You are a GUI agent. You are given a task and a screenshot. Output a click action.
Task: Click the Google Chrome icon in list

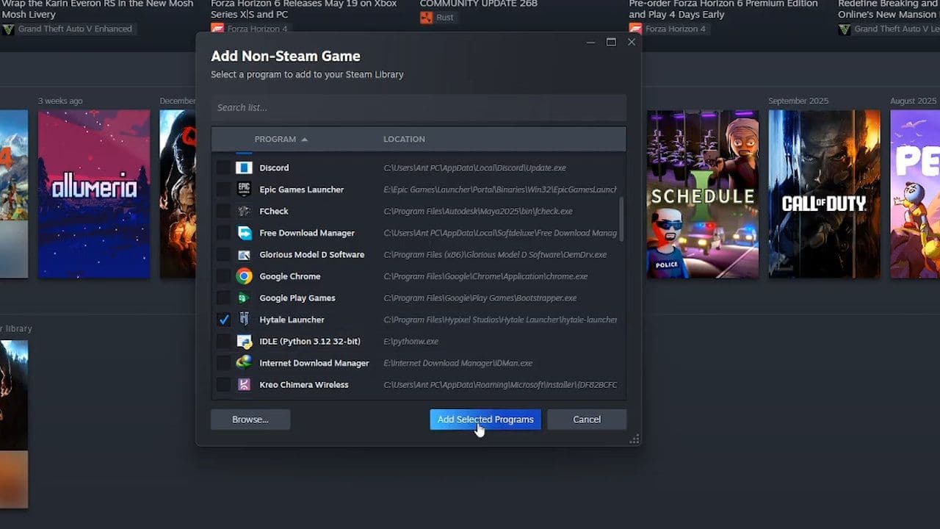(x=244, y=276)
